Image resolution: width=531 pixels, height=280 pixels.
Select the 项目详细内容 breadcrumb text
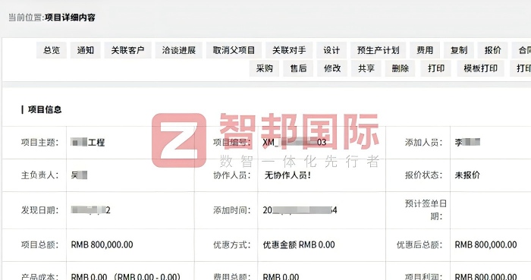[70, 17]
